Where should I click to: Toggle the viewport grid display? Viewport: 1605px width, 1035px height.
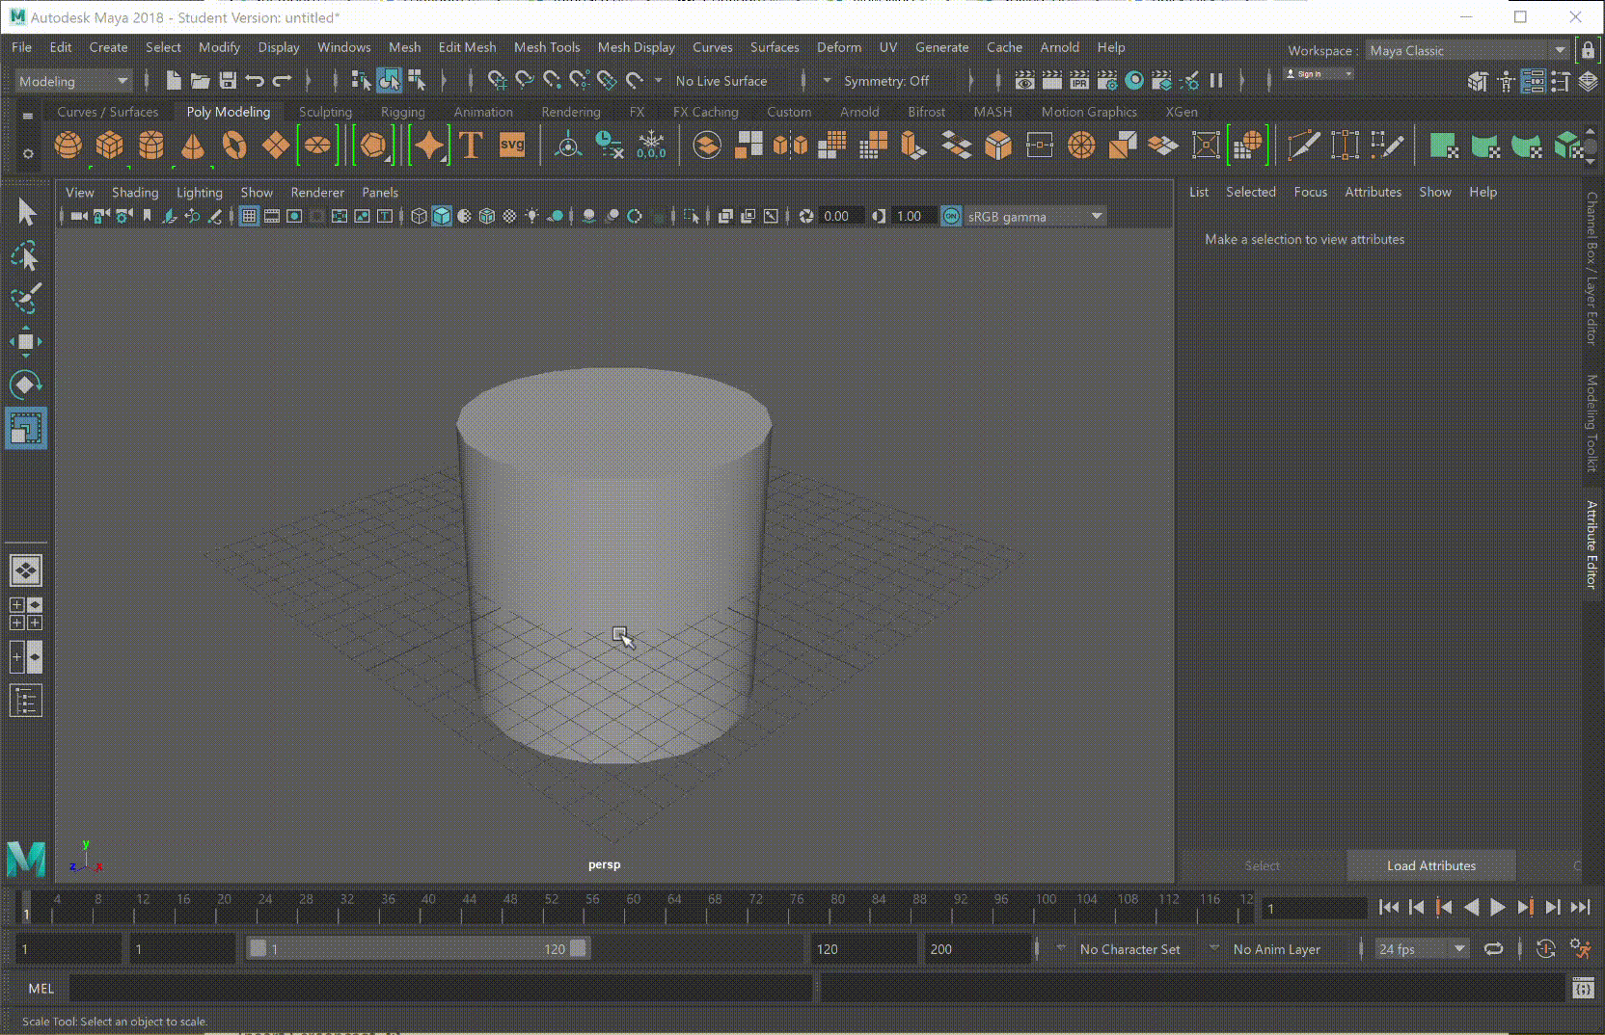(249, 217)
